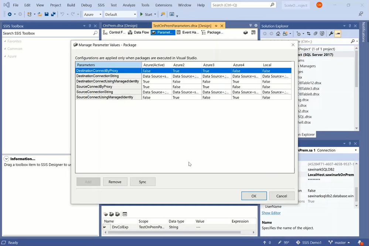
Task: Pin the SSIS Toolbox panel
Action: pyautogui.click(x=90, y=26)
